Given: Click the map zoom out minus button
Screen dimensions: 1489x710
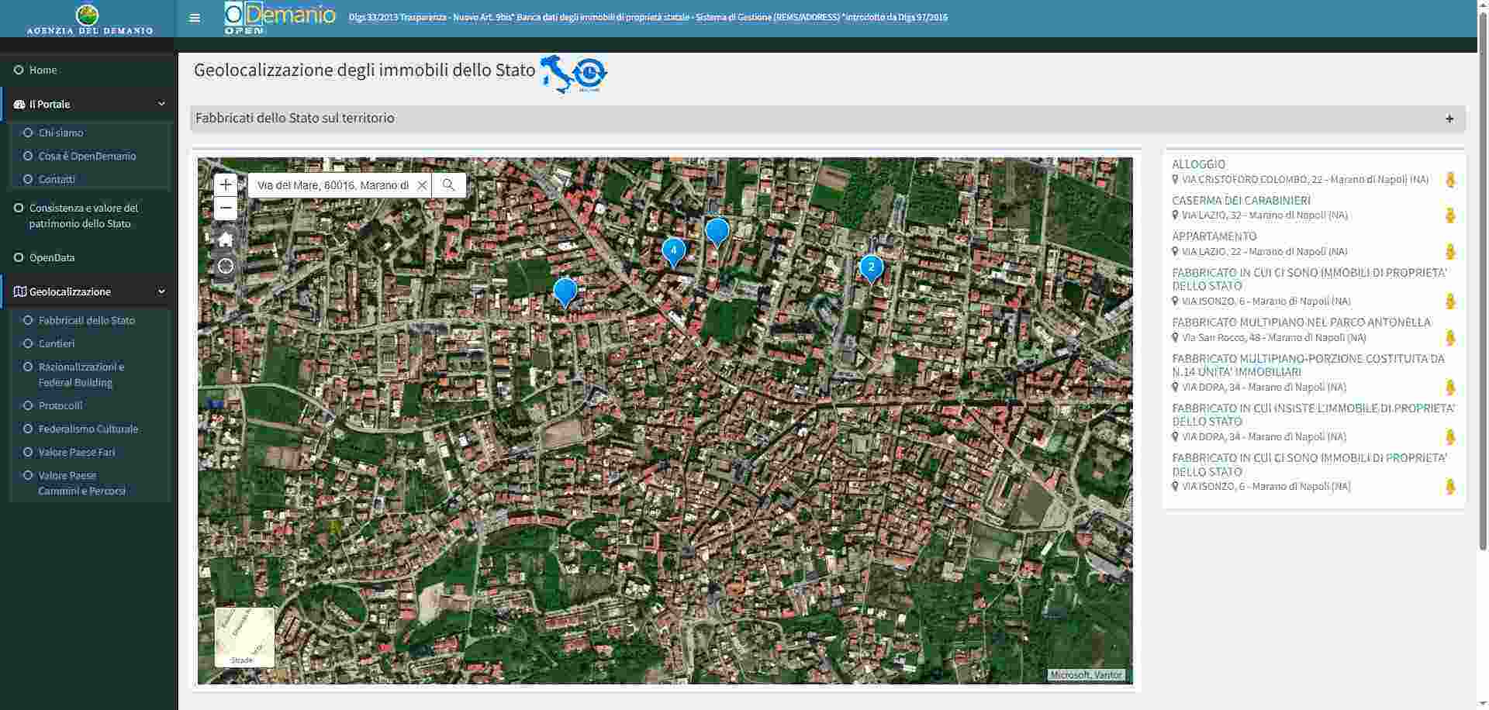Looking at the screenshot, I should coord(226,209).
